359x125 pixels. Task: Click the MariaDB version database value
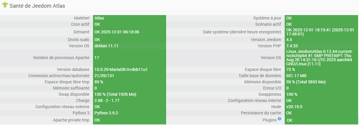121,69
